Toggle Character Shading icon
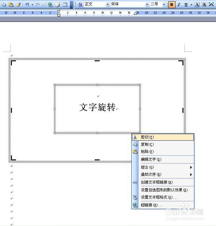The height and width of the screenshot is (226, 216). point(204,5)
